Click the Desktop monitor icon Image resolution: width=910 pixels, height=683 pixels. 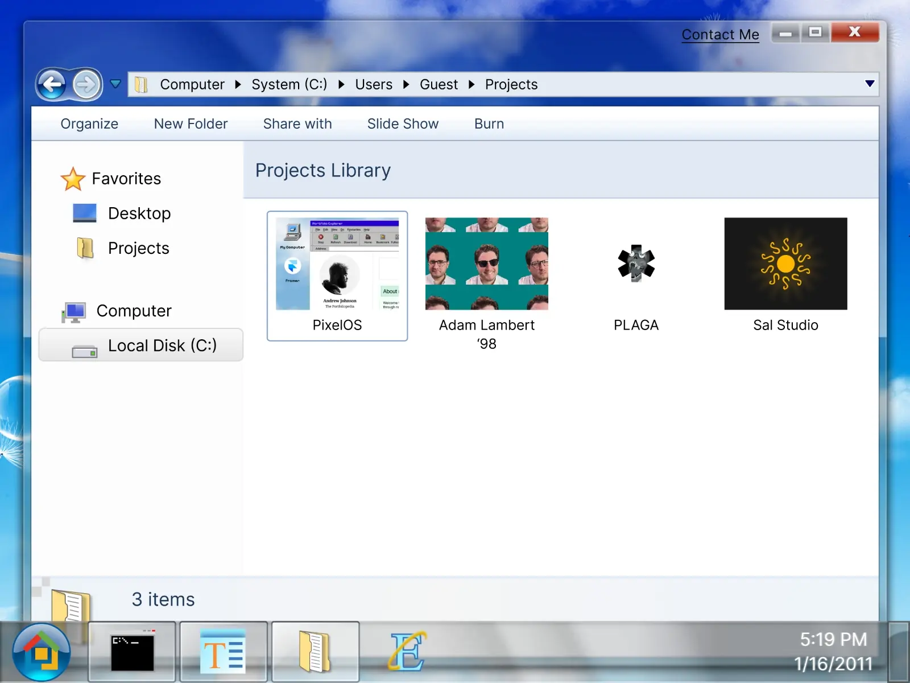[85, 213]
